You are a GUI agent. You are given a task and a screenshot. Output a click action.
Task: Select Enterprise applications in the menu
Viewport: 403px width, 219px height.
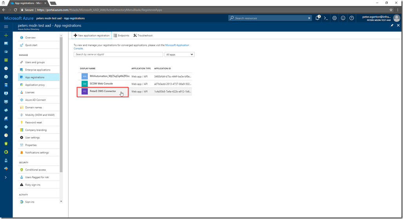pos(38,70)
